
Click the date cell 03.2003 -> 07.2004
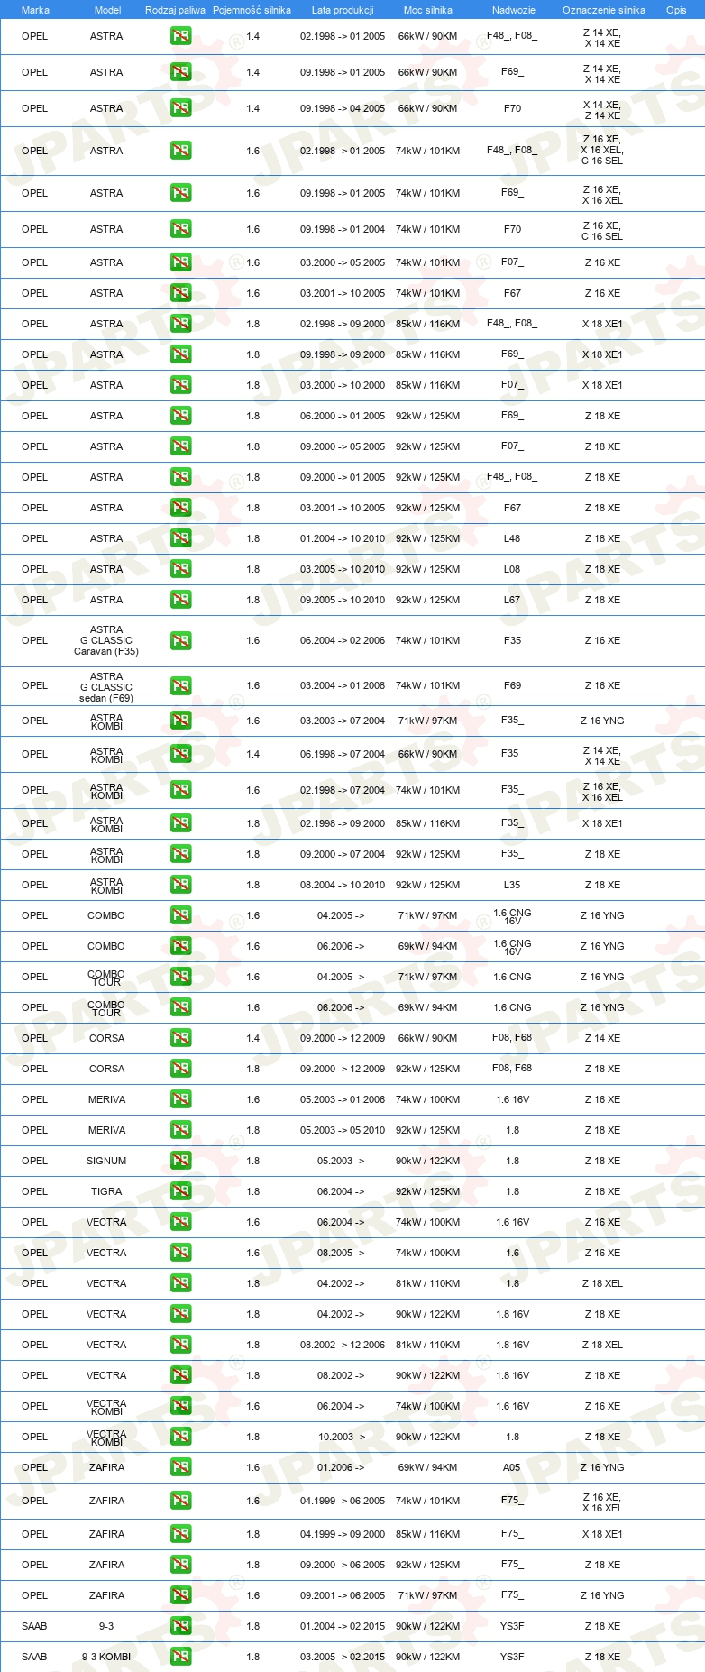tap(343, 721)
